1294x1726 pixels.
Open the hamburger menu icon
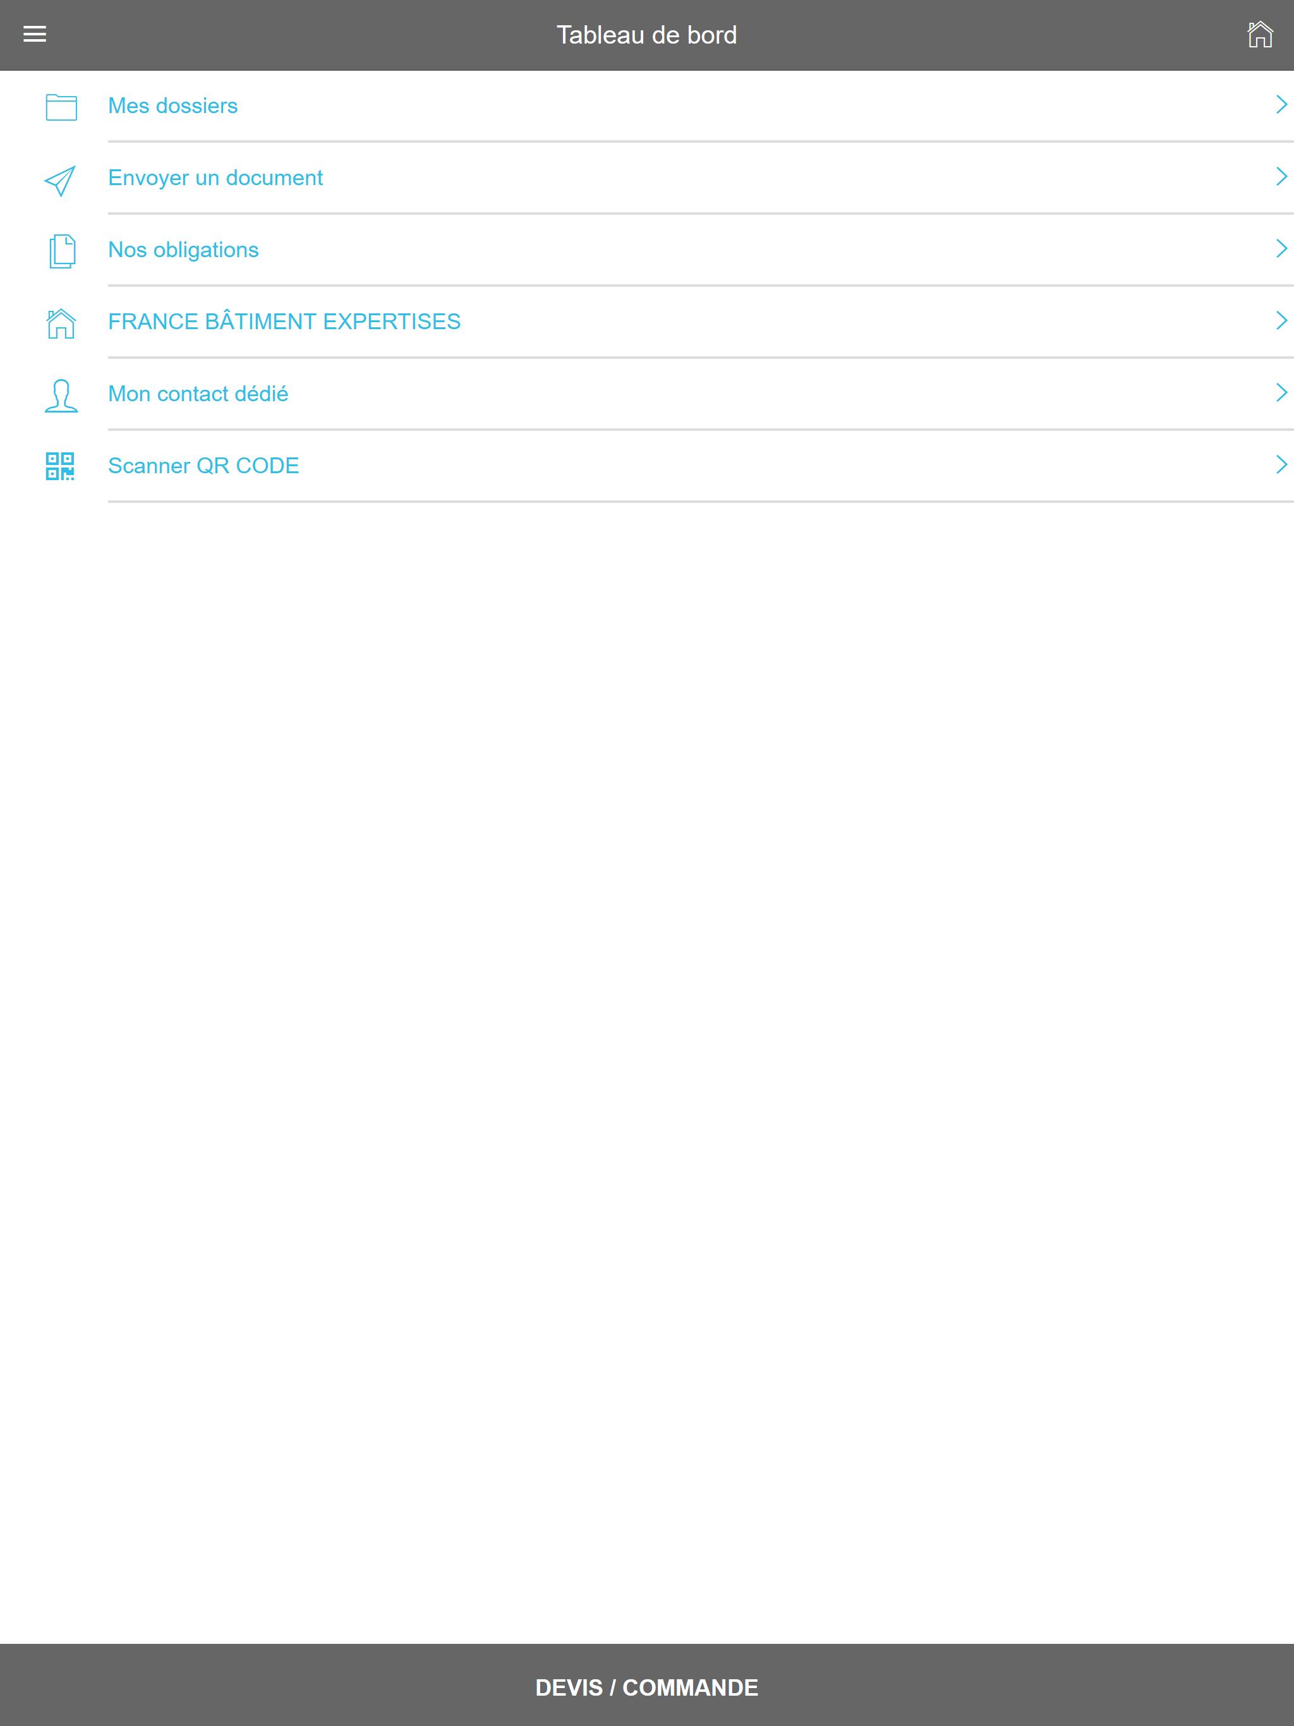tap(35, 34)
